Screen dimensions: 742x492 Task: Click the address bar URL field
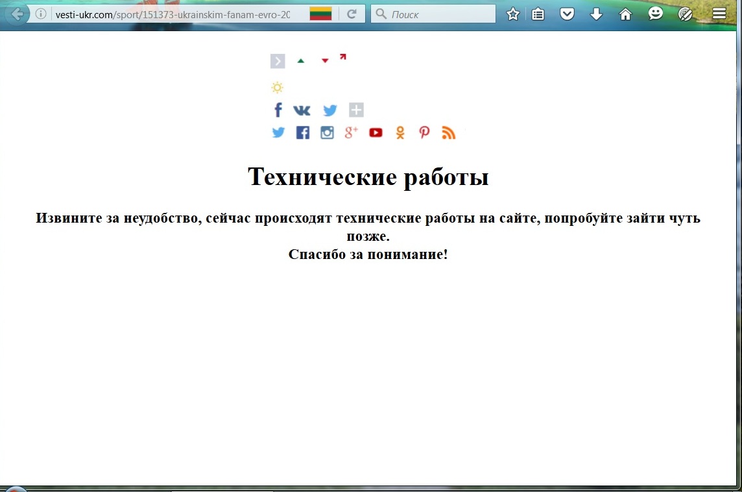coord(169,14)
